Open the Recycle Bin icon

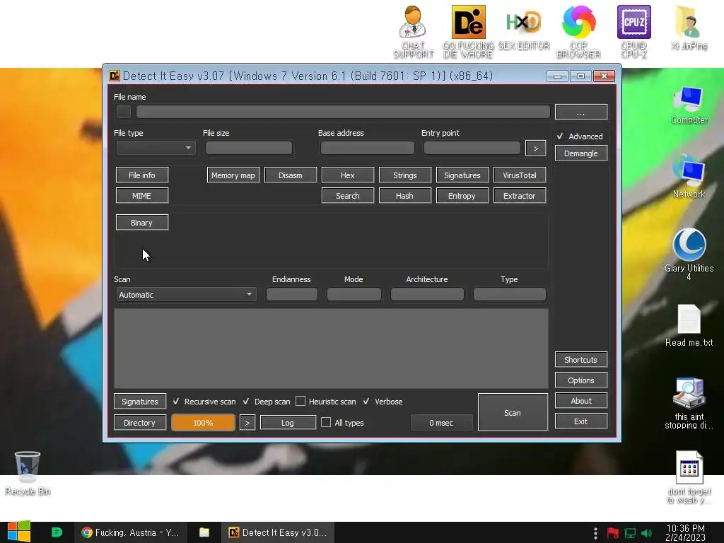(28, 473)
